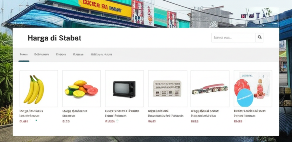Open the black CRT television image
The image size is (292, 142).
[x=124, y=88]
